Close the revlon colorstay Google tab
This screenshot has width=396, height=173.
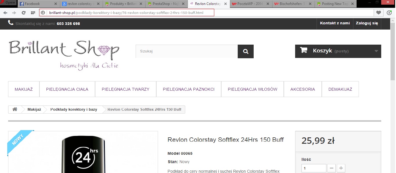[98, 4]
